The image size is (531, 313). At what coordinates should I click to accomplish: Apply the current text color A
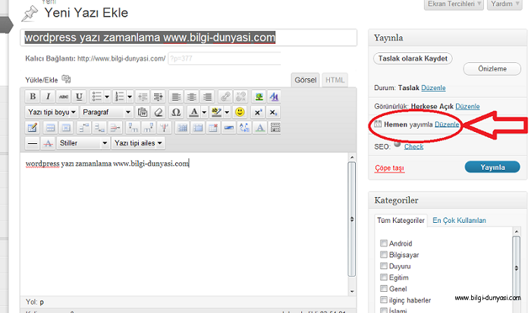pyautogui.click(x=194, y=112)
